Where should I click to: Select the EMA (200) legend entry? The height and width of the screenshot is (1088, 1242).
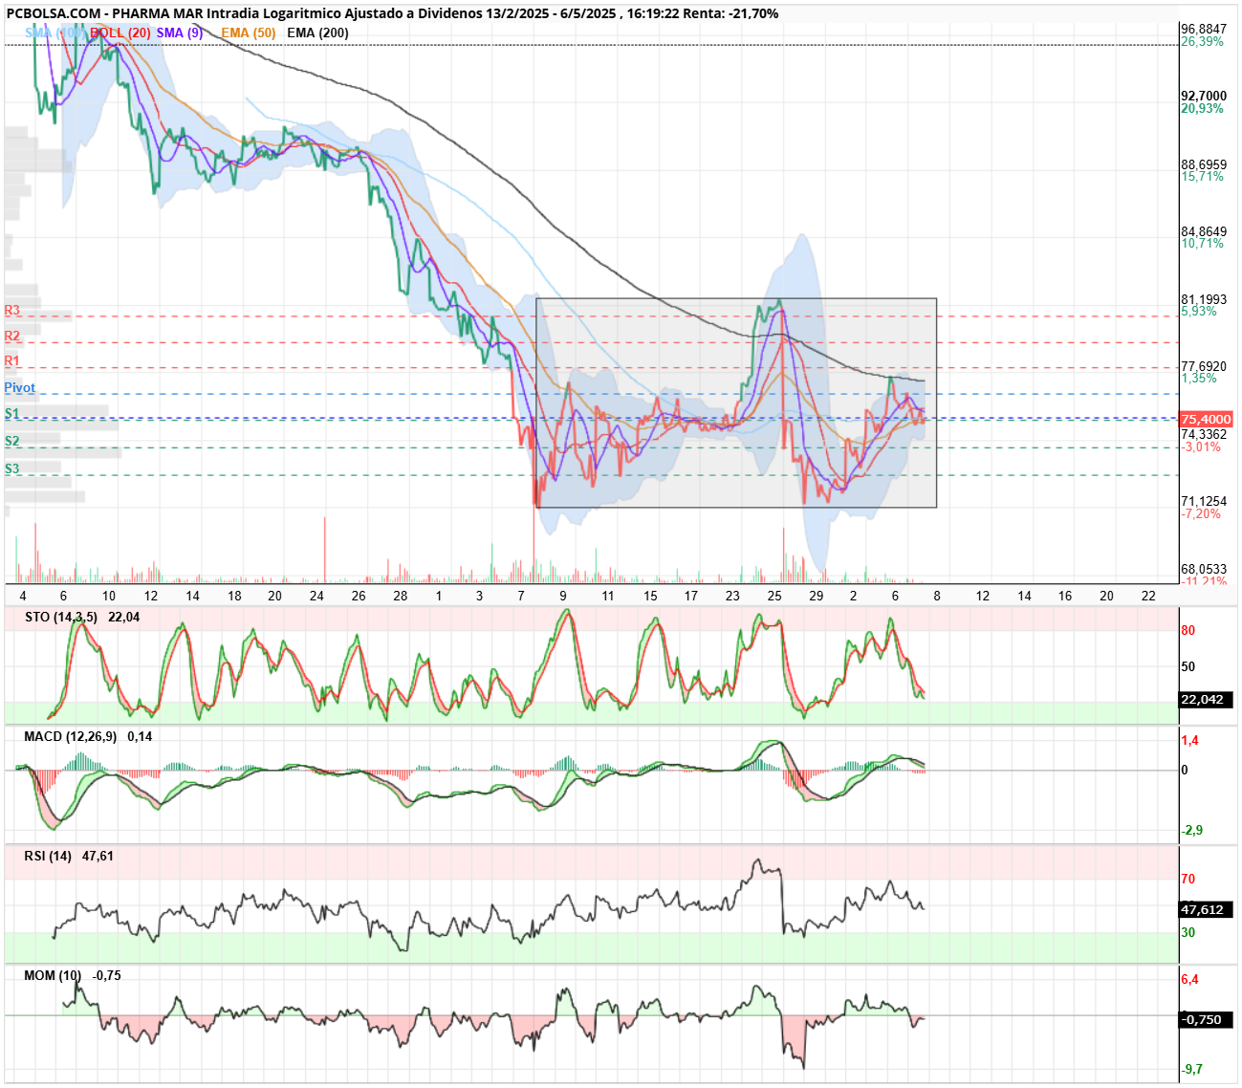(x=317, y=33)
